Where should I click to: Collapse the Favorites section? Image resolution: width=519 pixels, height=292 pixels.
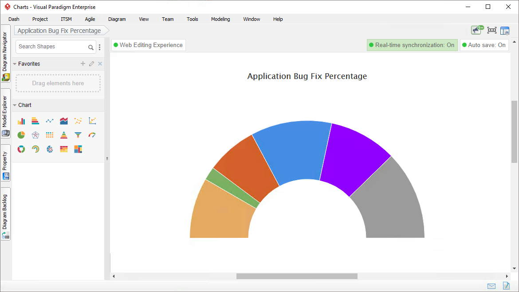[15, 64]
